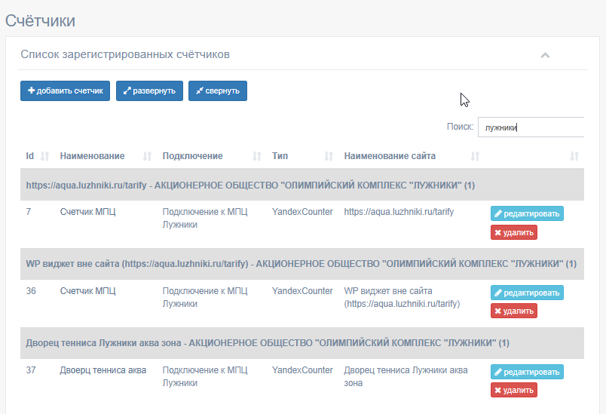Sort by Наименование column sort icon
Image resolution: width=606 pixels, height=414 pixels.
(x=147, y=156)
